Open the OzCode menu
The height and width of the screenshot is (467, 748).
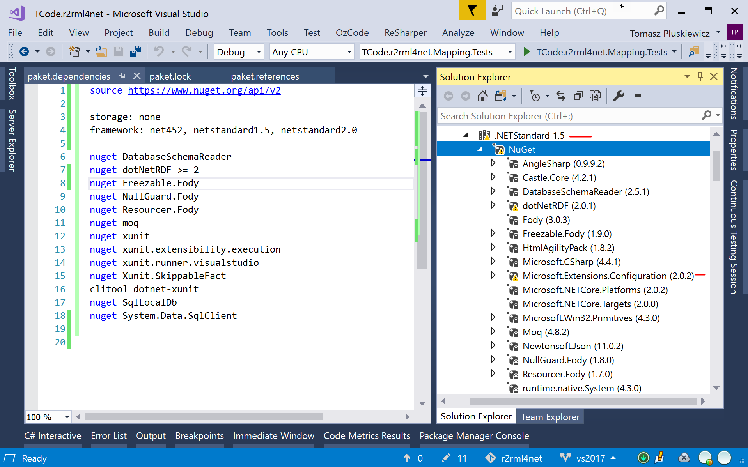tap(352, 33)
